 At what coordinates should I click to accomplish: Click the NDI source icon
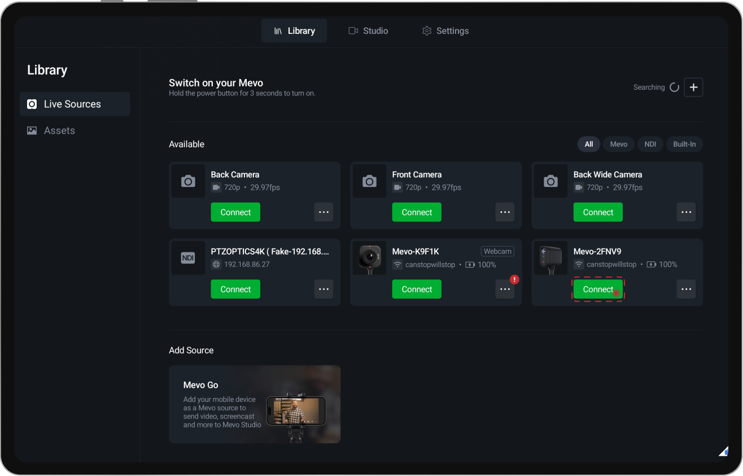pos(188,258)
